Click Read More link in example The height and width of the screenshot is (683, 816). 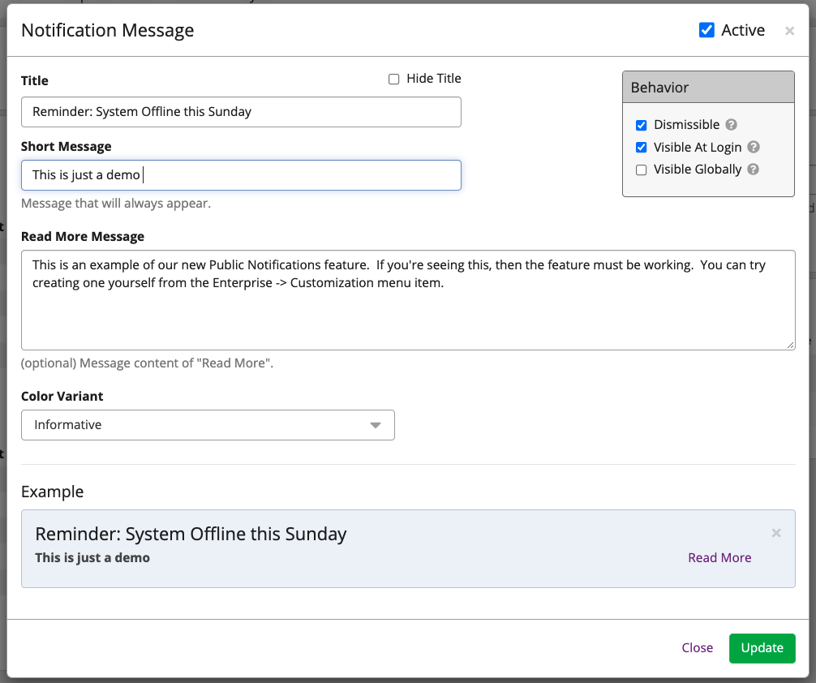click(719, 558)
